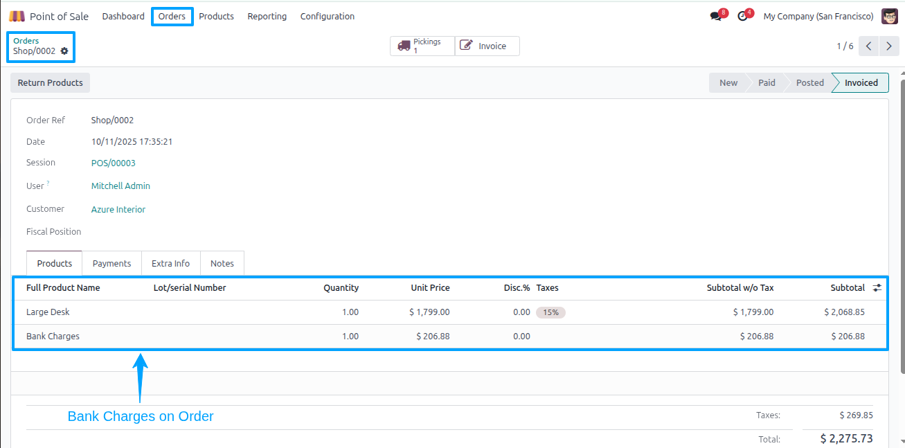The image size is (905, 448).
Task: Switch to the Payments tab
Action: pyautogui.click(x=111, y=263)
